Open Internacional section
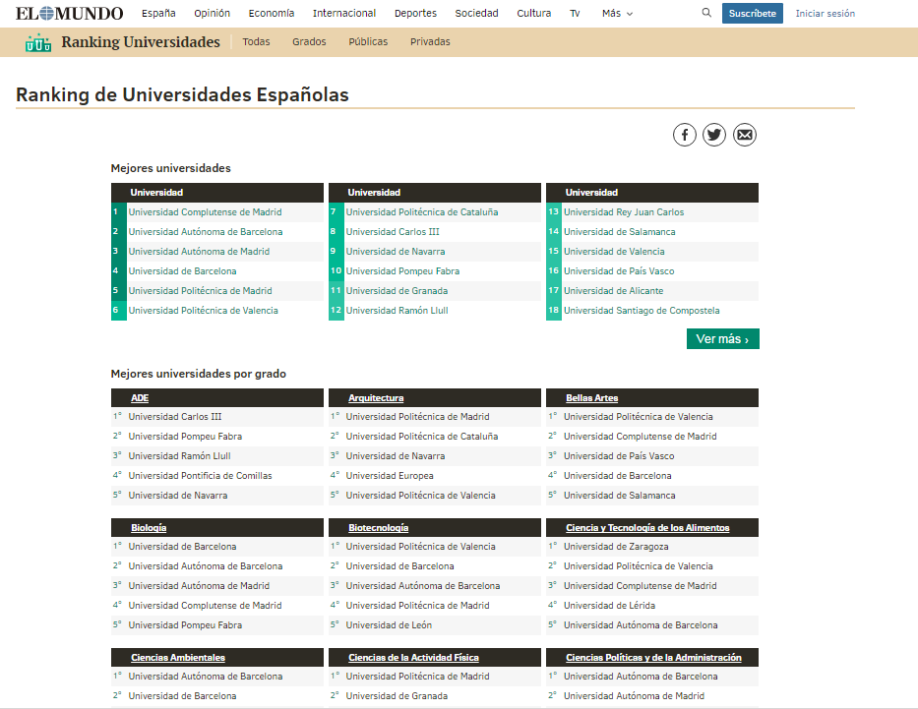The width and height of the screenshot is (918, 709). click(x=344, y=13)
